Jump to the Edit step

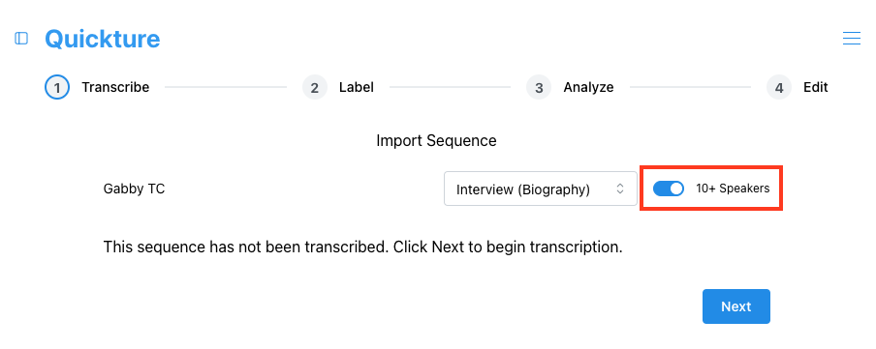coord(816,88)
